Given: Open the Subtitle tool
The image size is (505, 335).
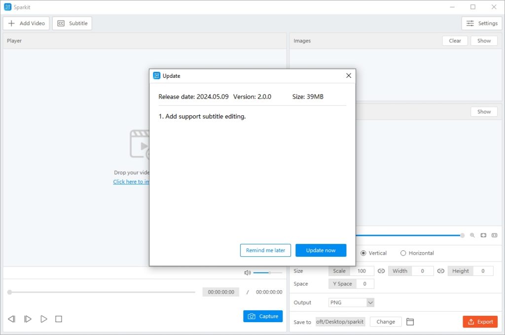Looking at the screenshot, I should pyautogui.click(x=72, y=23).
